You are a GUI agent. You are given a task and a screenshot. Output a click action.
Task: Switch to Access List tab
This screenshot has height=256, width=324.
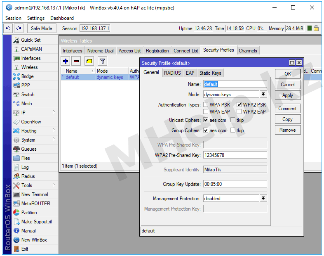129,51
